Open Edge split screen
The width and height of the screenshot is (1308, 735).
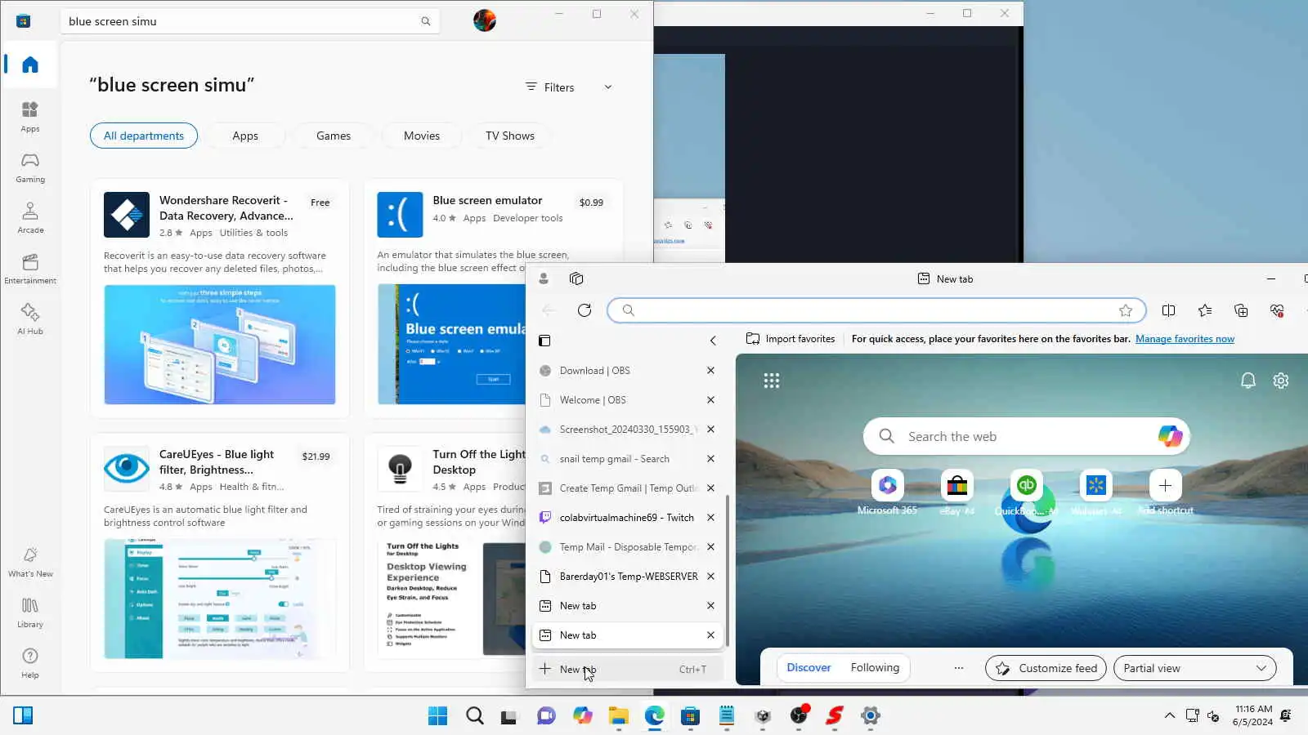1169,310
